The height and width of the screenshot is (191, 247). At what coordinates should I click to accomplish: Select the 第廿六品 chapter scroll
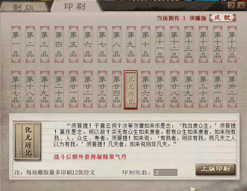(x=146, y=89)
